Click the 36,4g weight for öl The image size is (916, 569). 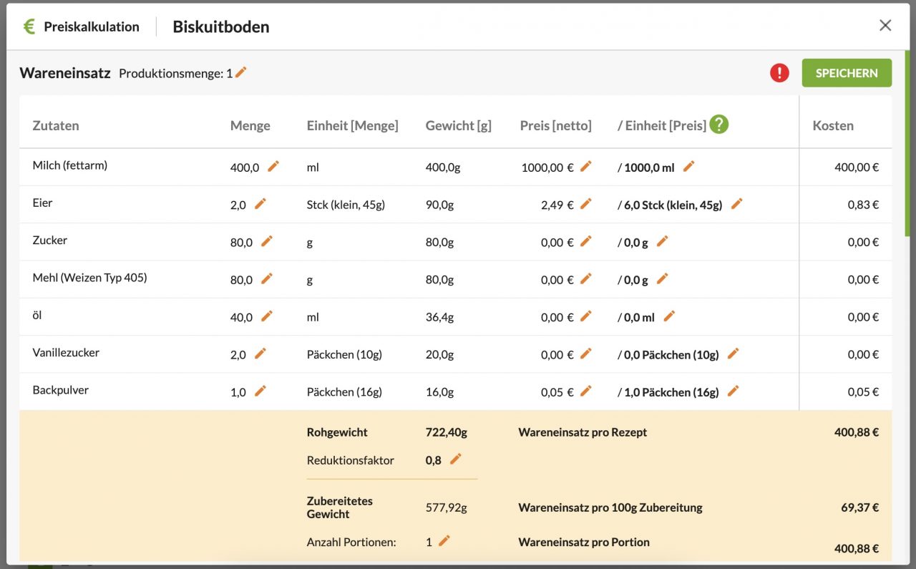point(440,317)
